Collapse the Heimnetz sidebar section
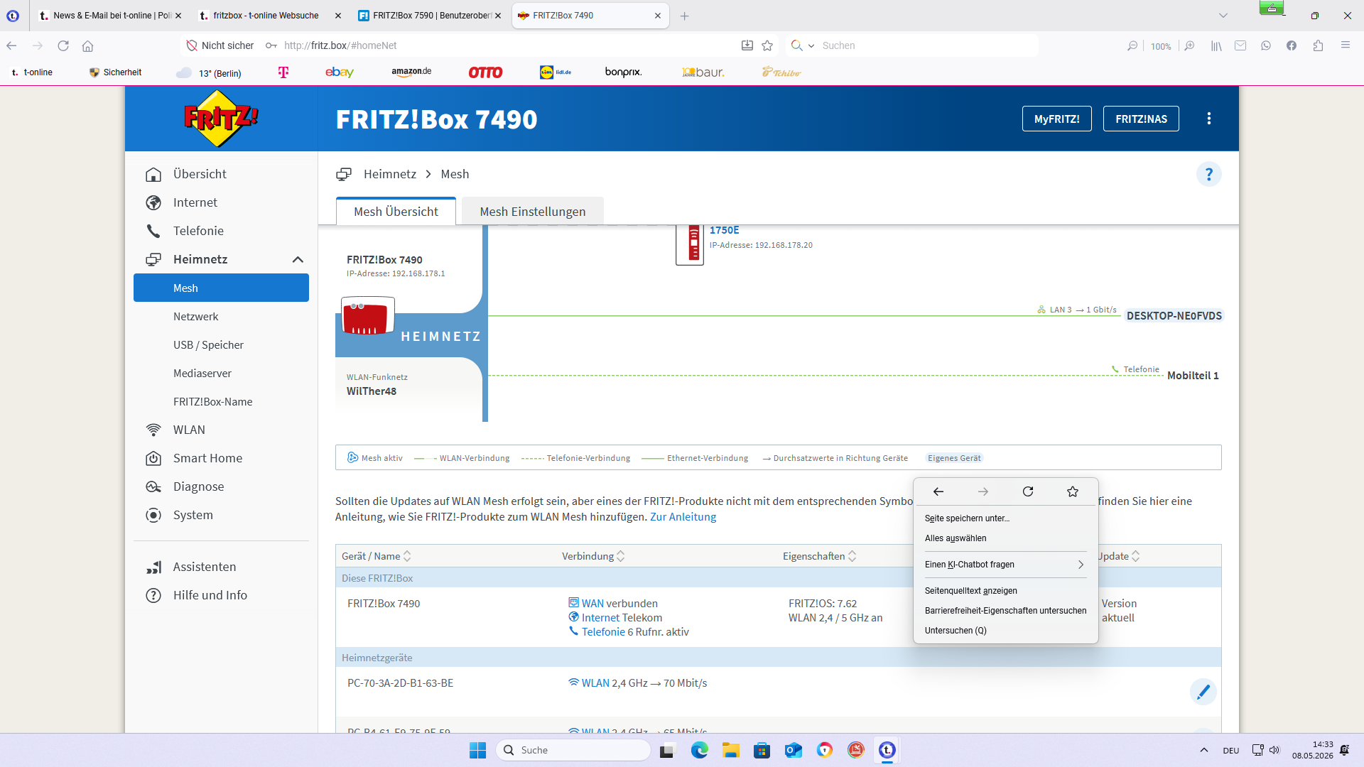This screenshot has height=767, width=1364. 298,259
